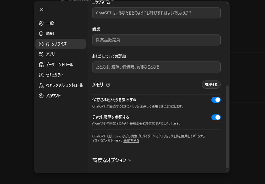
Task: Click the chevron next to 高度なオプション
Action: [130, 160]
